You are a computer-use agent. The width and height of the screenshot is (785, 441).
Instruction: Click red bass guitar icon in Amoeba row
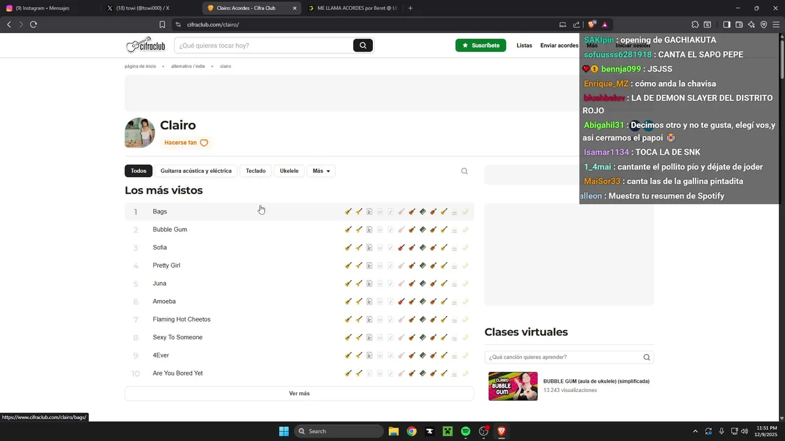[401, 301]
